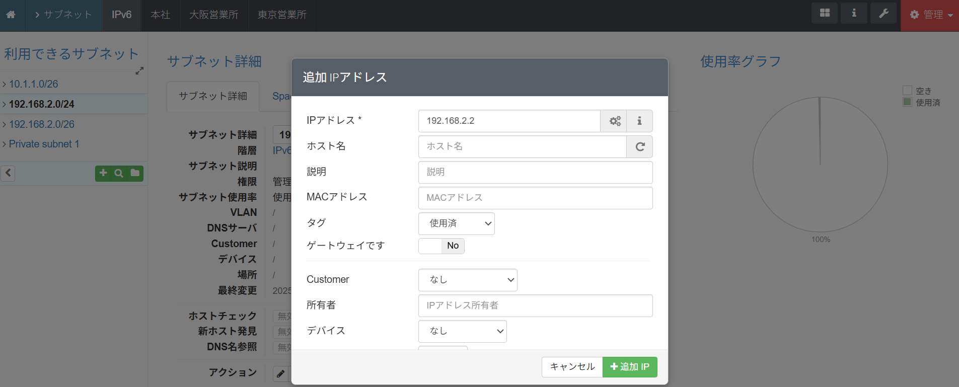
Task: Click the green plus add subnet icon
Action: coord(103,173)
